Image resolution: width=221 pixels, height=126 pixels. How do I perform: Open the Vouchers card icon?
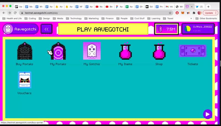pyautogui.click(x=25, y=80)
